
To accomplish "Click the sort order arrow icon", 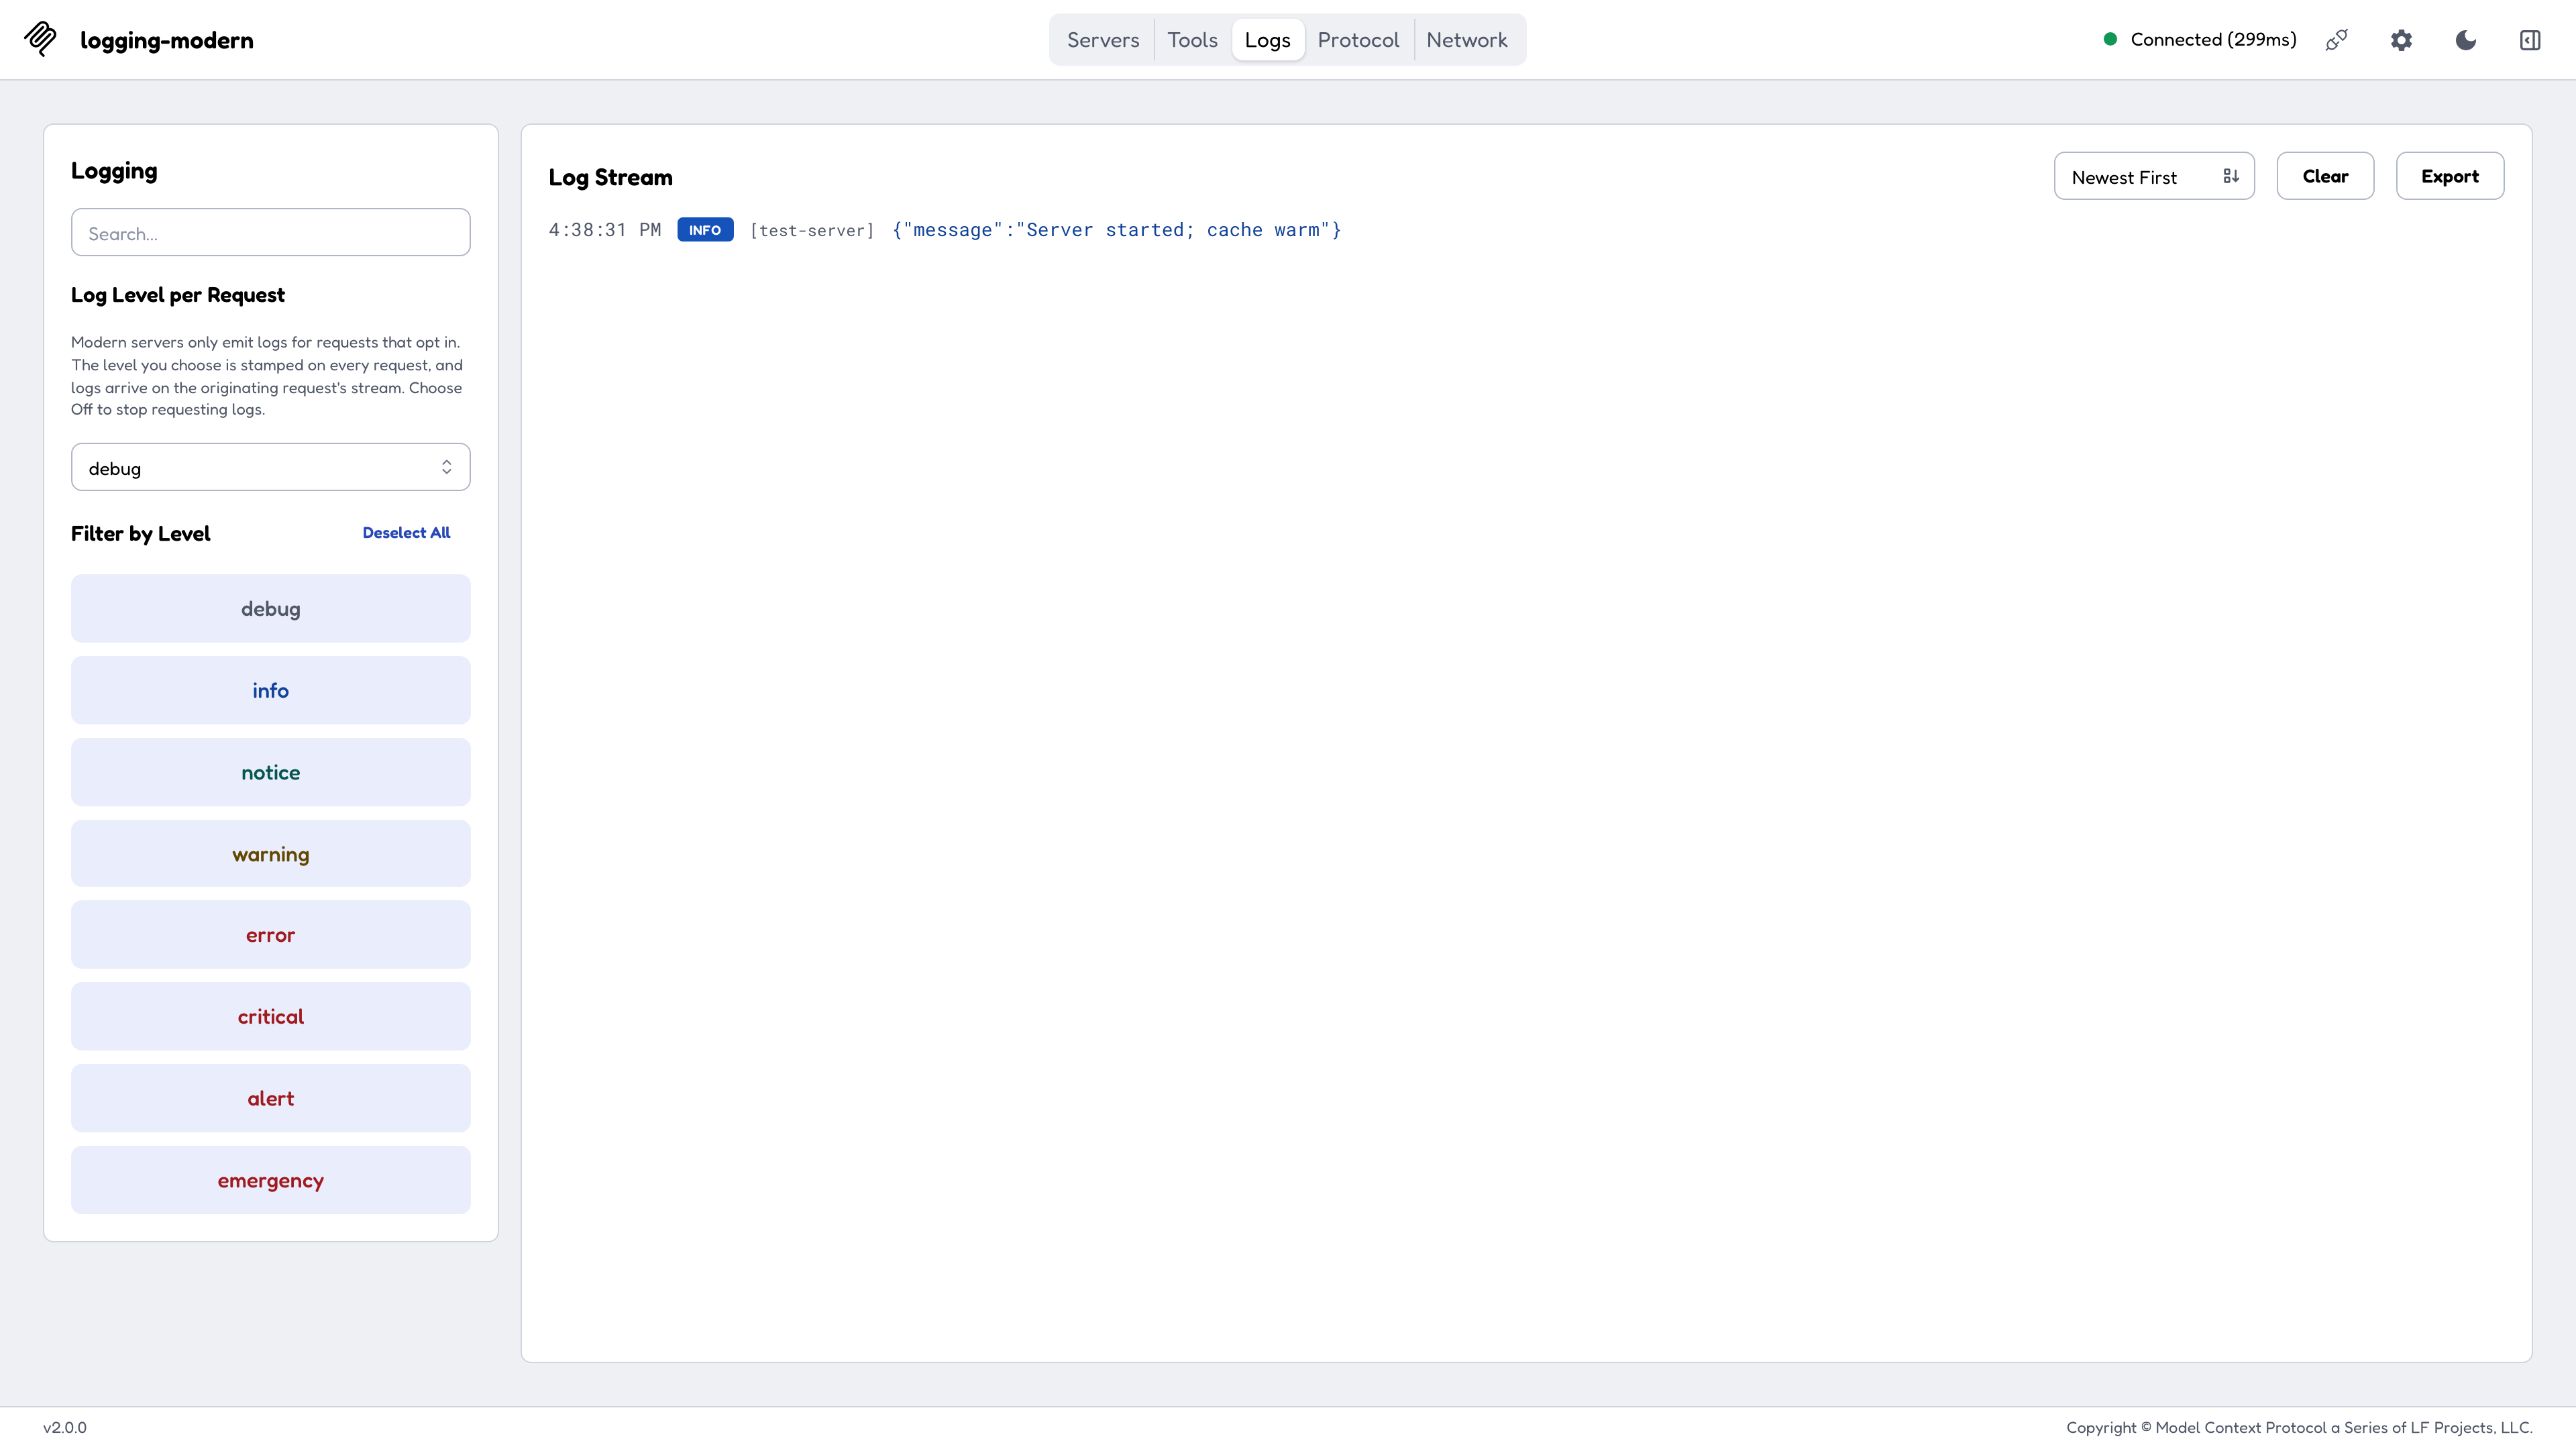I will tap(2231, 176).
